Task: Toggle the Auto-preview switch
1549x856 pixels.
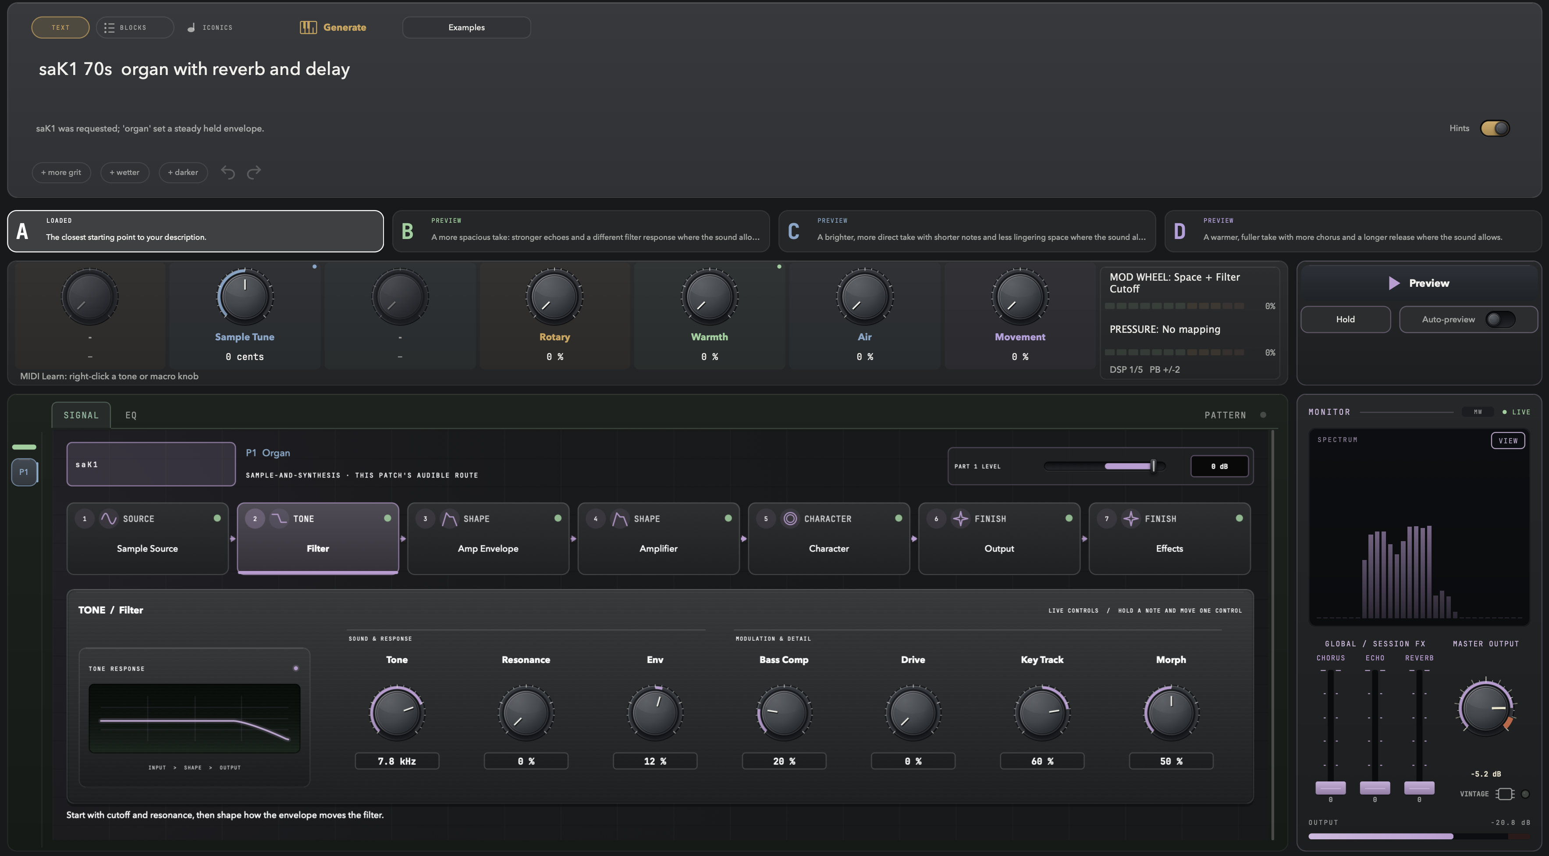Action: pos(1500,319)
